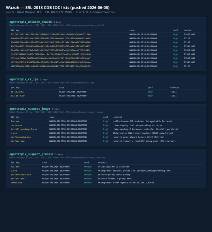Click the '2 keys' count label

44,79
